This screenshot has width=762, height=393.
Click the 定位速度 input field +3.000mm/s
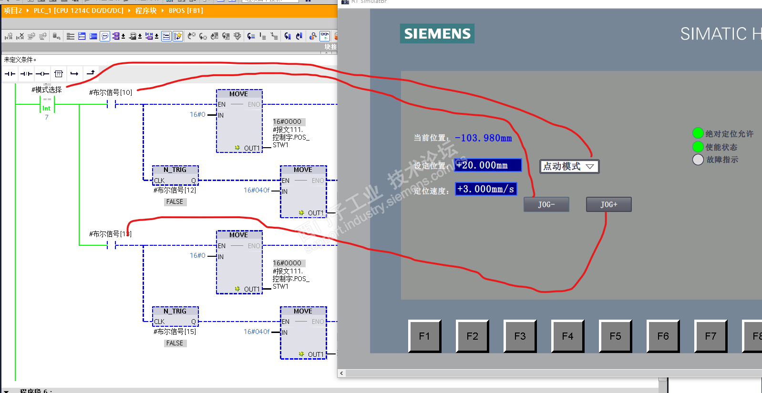(486, 189)
